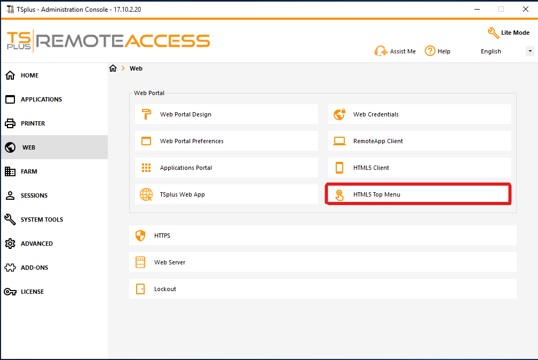Open the HTML5 Client settings
Screen dimensions: 538x360
tap(420, 168)
